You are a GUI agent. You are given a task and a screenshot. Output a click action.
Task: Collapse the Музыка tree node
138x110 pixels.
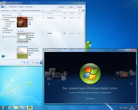2,20
